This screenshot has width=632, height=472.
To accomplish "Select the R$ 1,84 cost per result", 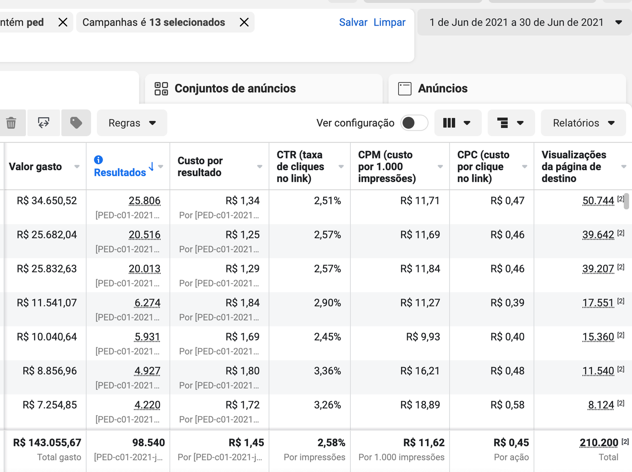I will coord(243,303).
